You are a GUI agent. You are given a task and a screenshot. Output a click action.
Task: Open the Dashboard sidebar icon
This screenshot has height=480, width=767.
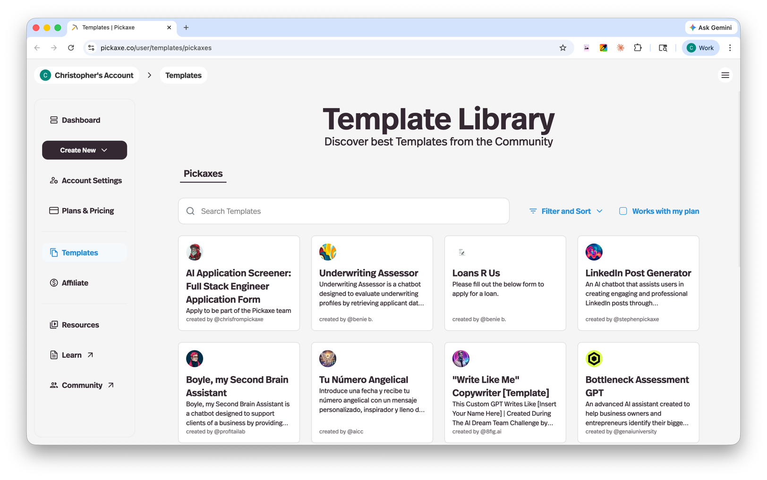(x=53, y=120)
